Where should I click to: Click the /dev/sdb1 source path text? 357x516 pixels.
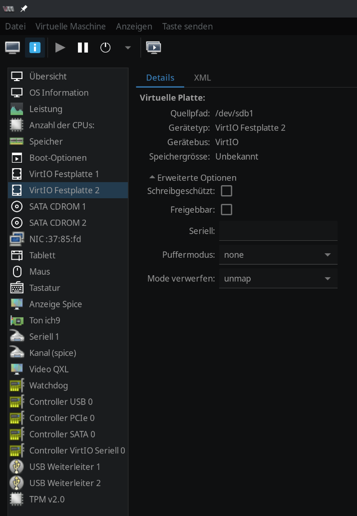(x=234, y=114)
